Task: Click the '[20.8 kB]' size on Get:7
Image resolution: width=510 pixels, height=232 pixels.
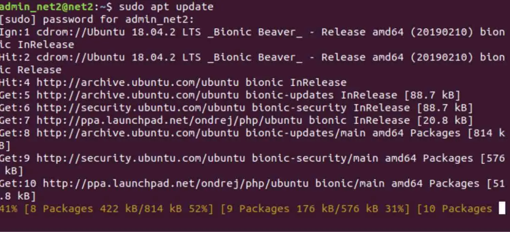Action: (445, 120)
